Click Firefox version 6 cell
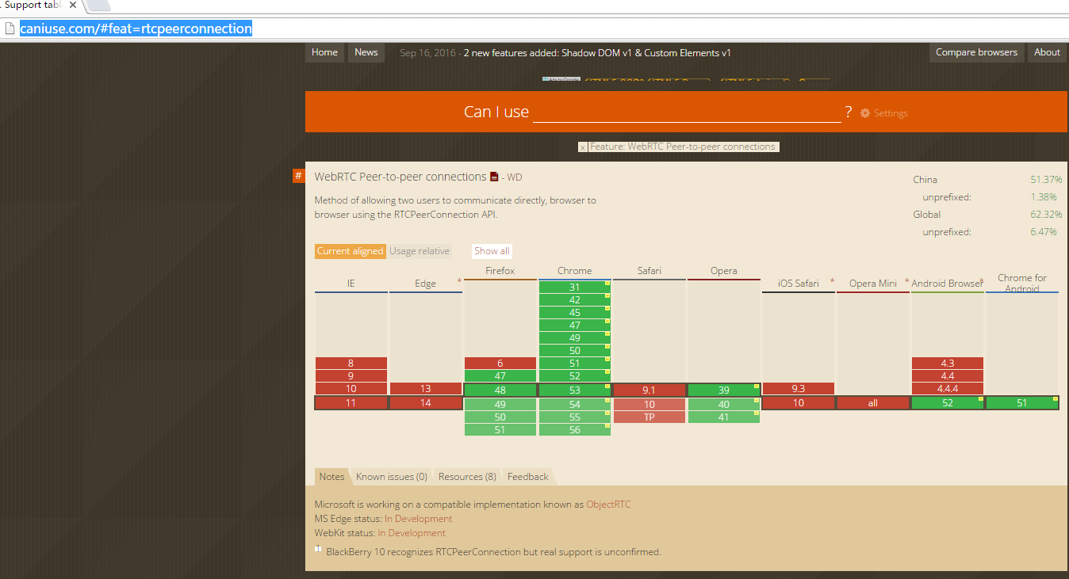 (x=500, y=364)
